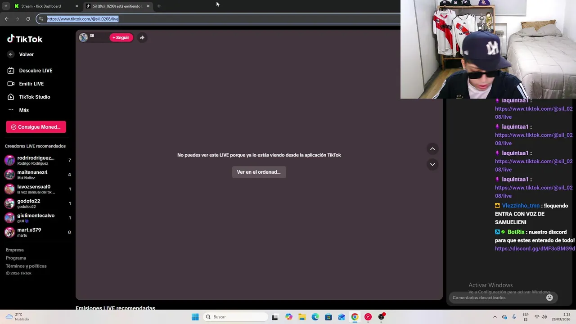Select the Sil TikTok live browser tab
The image size is (576, 324).
coord(117,6)
